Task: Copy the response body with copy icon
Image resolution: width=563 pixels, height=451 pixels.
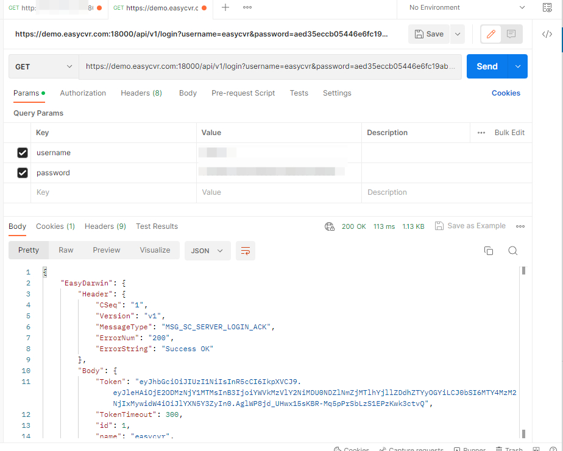Action: [x=488, y=251]
